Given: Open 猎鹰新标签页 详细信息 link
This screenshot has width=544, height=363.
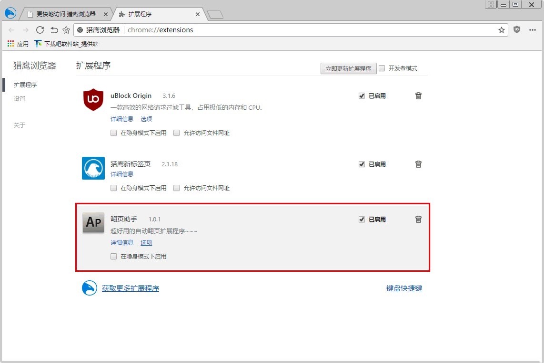Looking at the screenshot, I should click(x=122, y=174).
